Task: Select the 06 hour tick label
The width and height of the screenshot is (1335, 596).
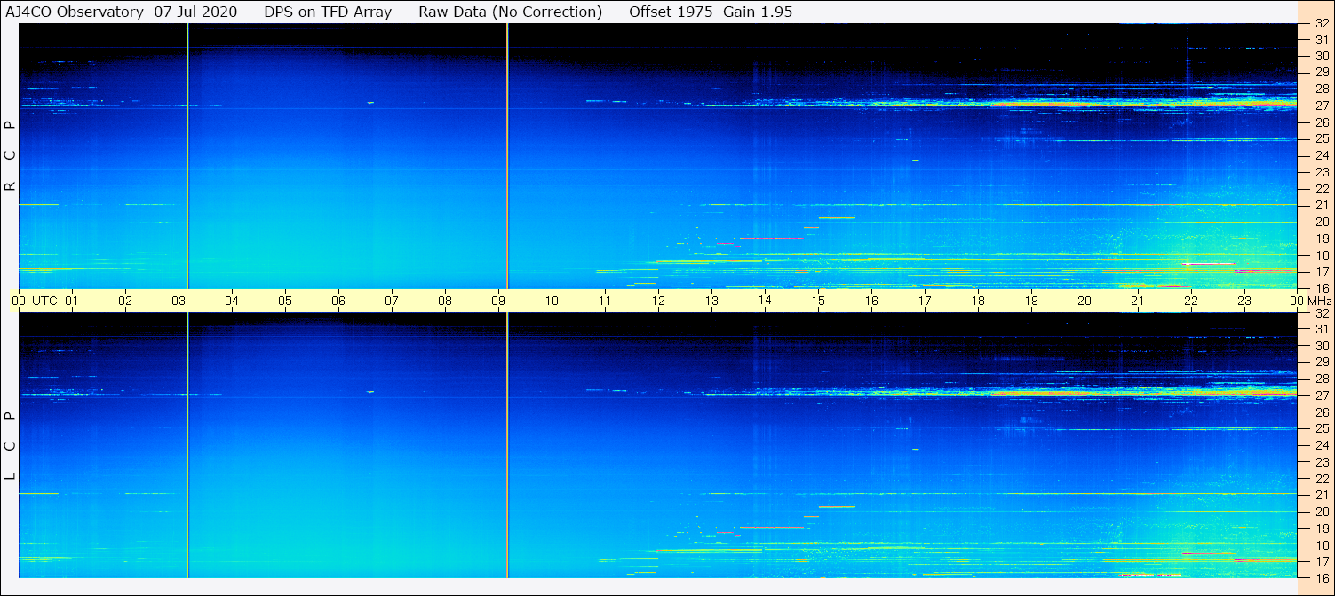Action: pos(338,301)
